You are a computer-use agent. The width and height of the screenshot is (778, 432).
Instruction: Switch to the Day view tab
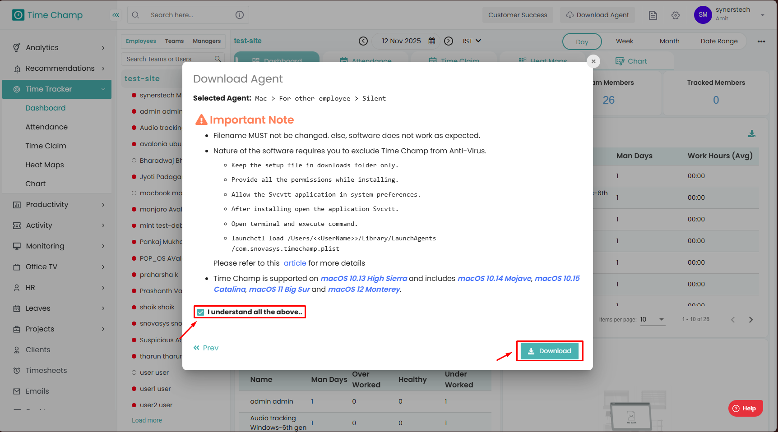(x=582, y=41)
